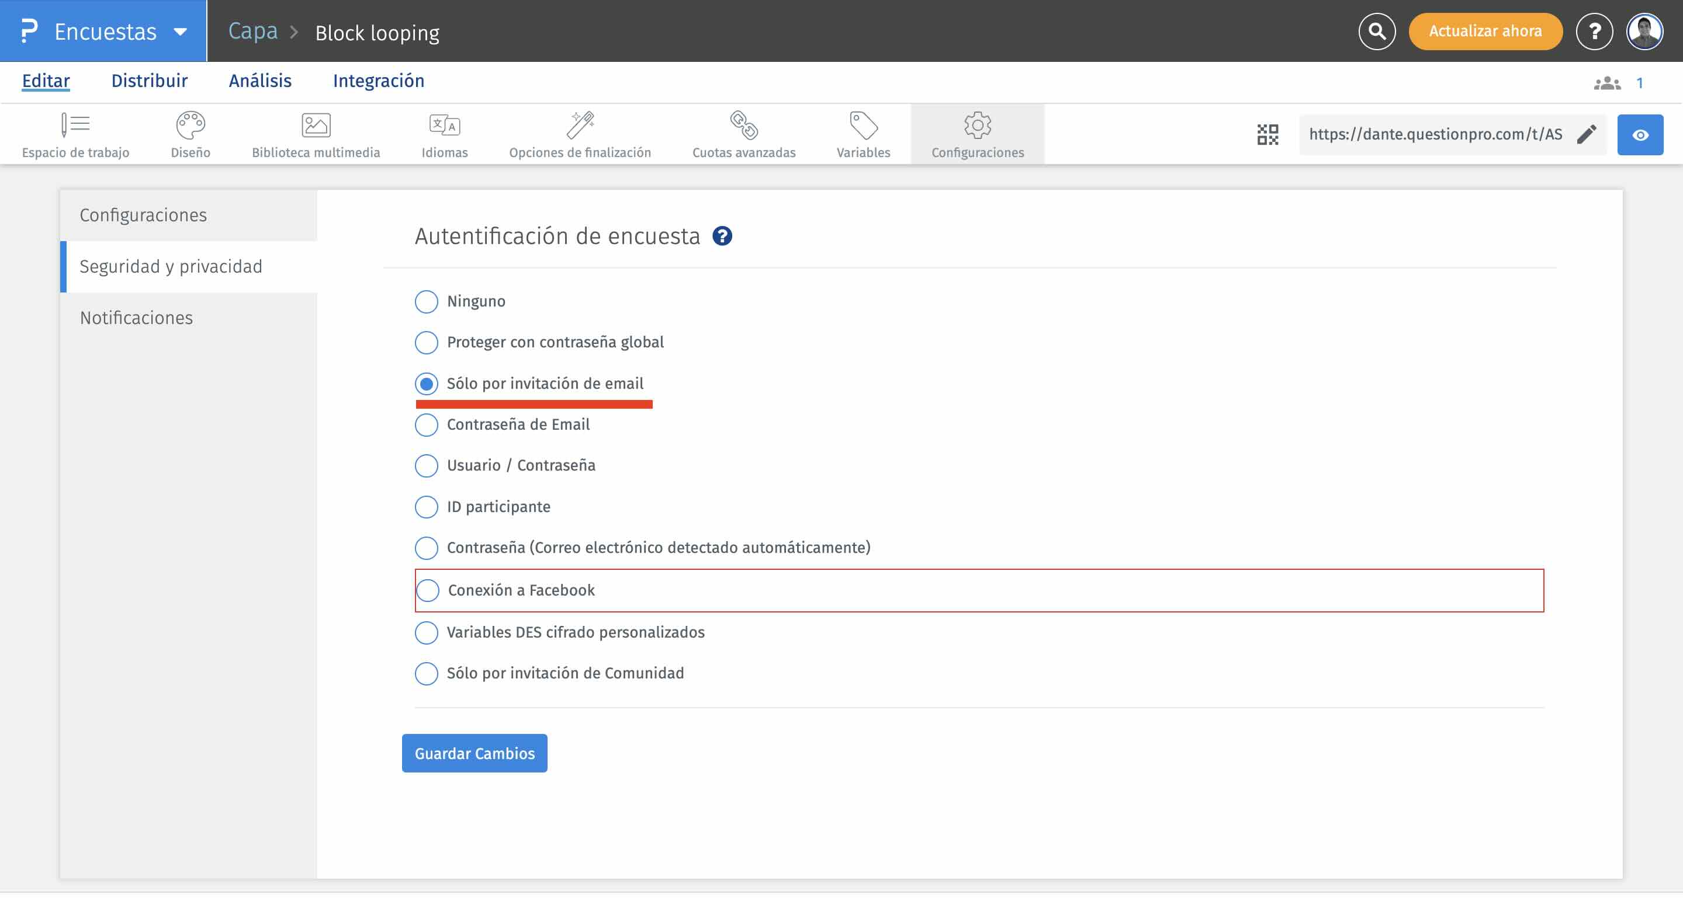Image resolution: width=1683 pixels, height=898 pixels.
Task: Select the Ninguno radio option
Action: point(427,301)
